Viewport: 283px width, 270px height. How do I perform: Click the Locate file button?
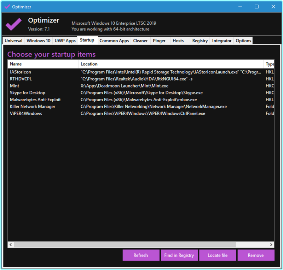coord(218,255)
